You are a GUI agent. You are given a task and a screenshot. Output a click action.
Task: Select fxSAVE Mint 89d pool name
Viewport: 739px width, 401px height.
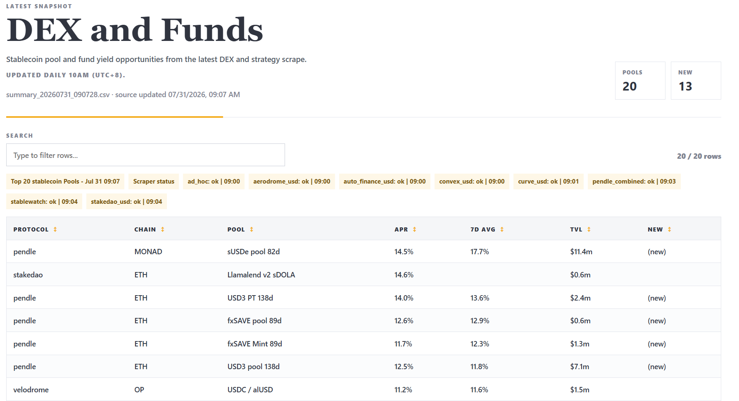coord(255,344)
